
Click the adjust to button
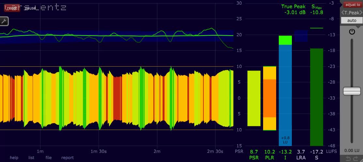click(353, 4)
